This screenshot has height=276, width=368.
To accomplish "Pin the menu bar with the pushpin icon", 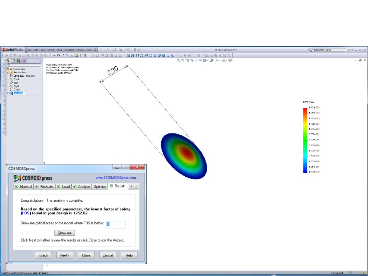I will coord(95,50).
